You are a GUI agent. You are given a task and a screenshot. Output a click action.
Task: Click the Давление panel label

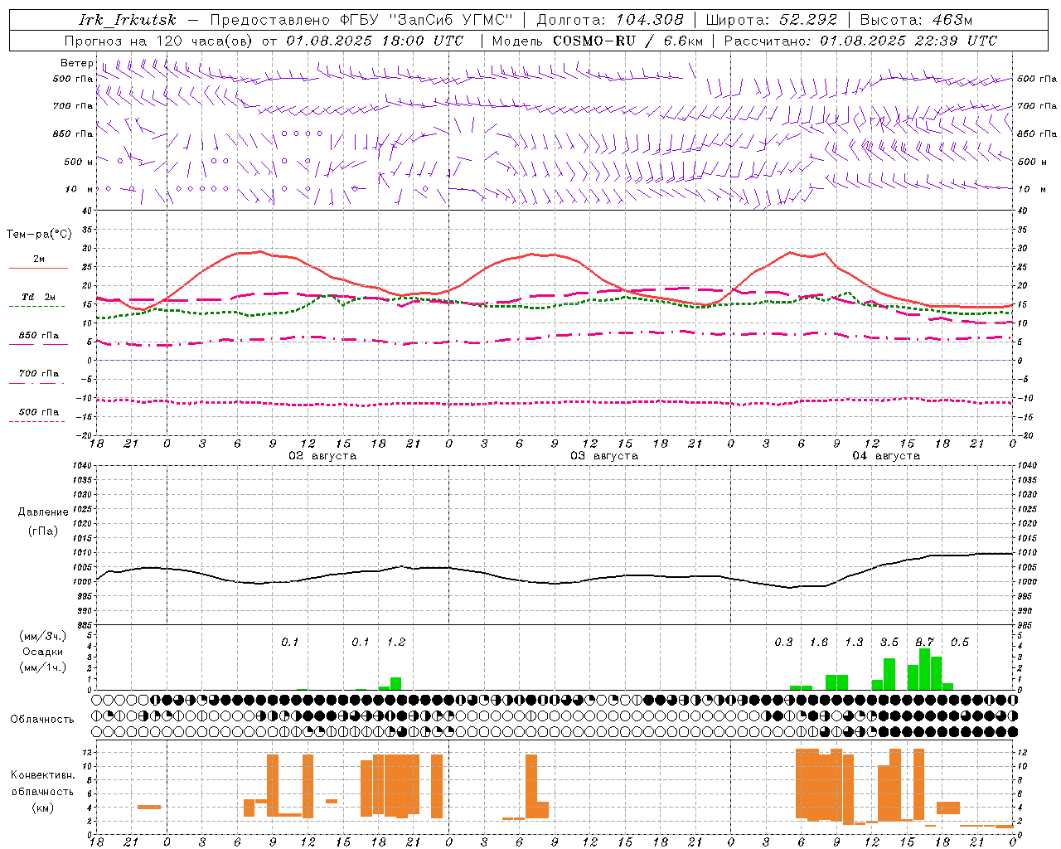click(43, 512)
